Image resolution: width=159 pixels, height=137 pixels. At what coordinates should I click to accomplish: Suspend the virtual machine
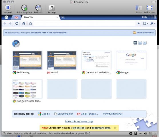click(8, 8)
